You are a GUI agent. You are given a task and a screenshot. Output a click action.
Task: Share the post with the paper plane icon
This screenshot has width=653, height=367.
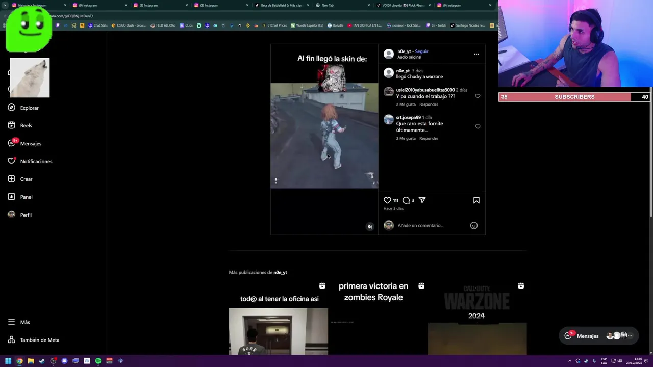[422, 200]
